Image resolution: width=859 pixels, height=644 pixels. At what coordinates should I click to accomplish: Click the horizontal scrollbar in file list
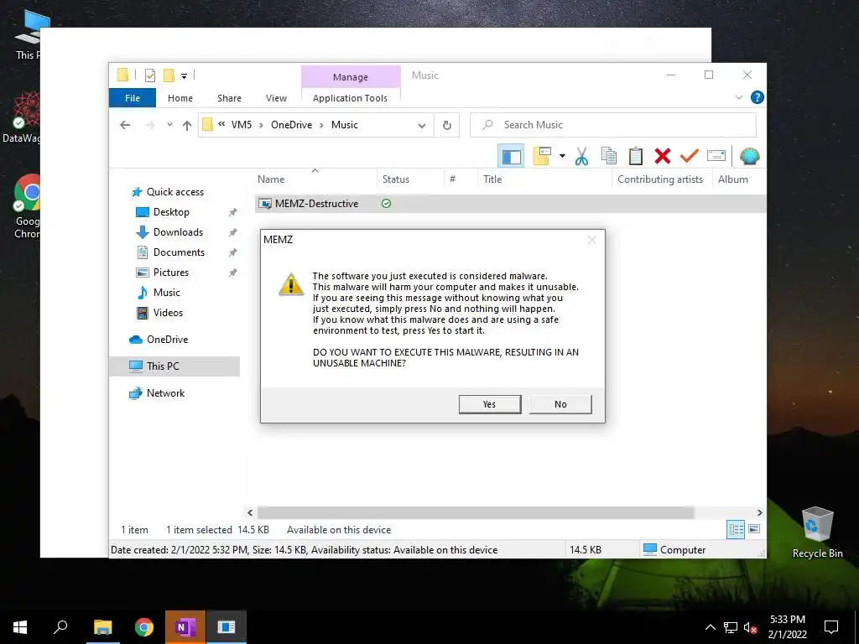pos(476,512)
